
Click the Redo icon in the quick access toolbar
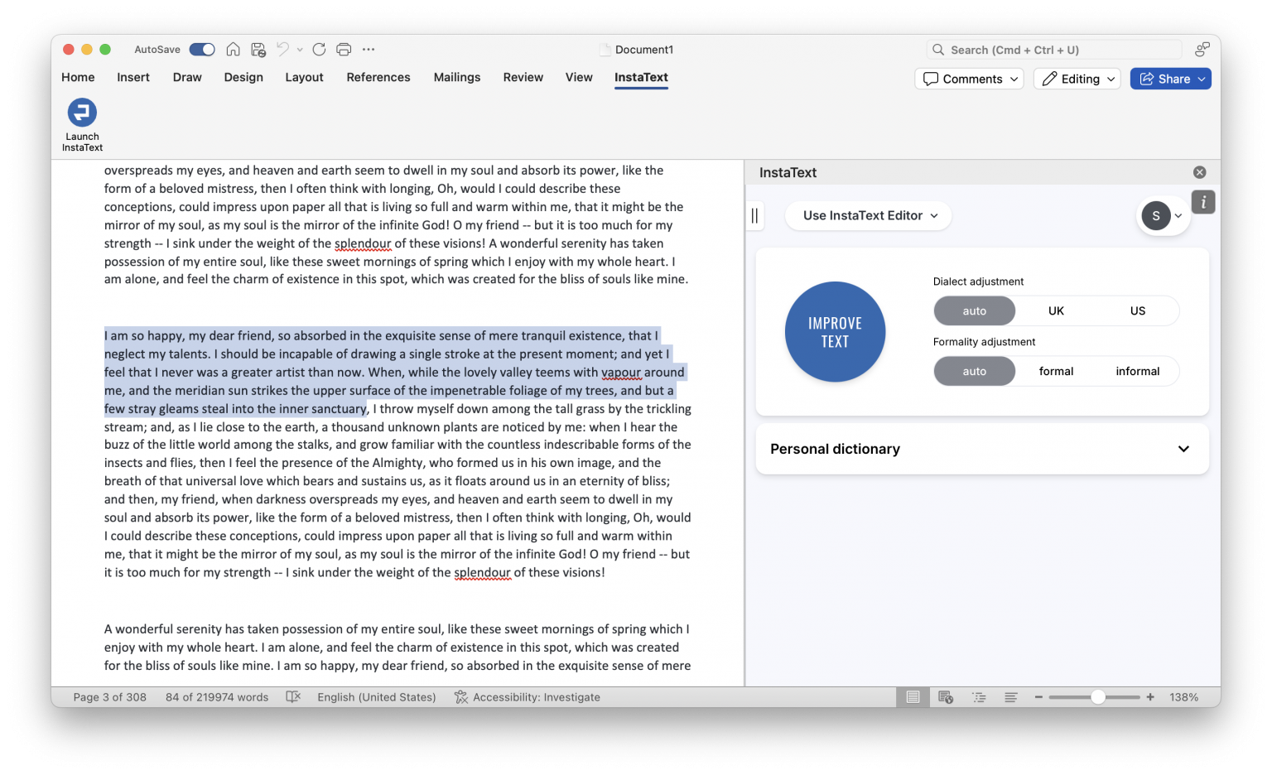coord(319,49)
